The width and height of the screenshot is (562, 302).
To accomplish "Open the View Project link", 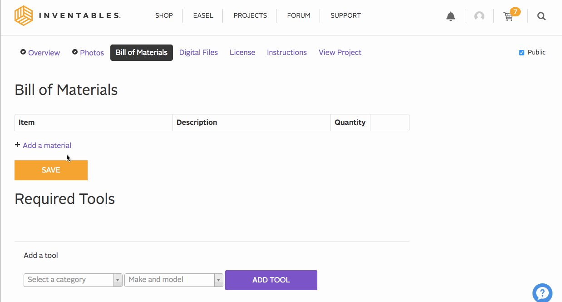I will tap(340, 53).
